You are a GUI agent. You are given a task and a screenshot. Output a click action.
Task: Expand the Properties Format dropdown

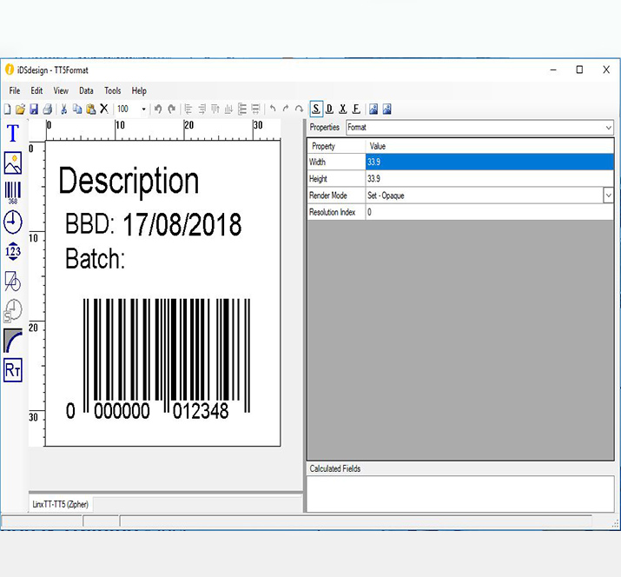pyautogui.click(x=608, y=128)
